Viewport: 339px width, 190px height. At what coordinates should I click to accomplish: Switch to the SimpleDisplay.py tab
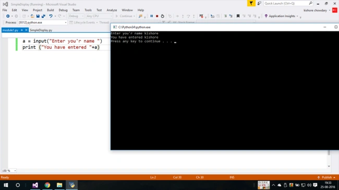41,30
